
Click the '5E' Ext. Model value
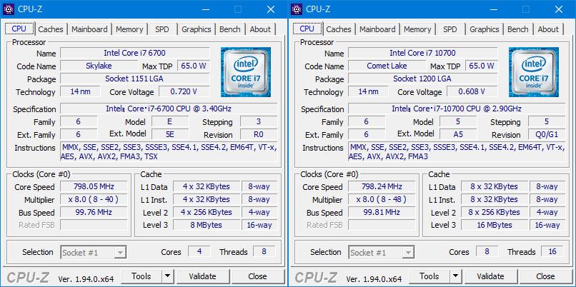coord(170,134)
